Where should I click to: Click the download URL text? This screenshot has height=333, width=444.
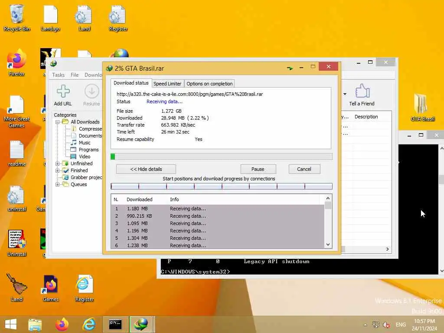point(190,94)
